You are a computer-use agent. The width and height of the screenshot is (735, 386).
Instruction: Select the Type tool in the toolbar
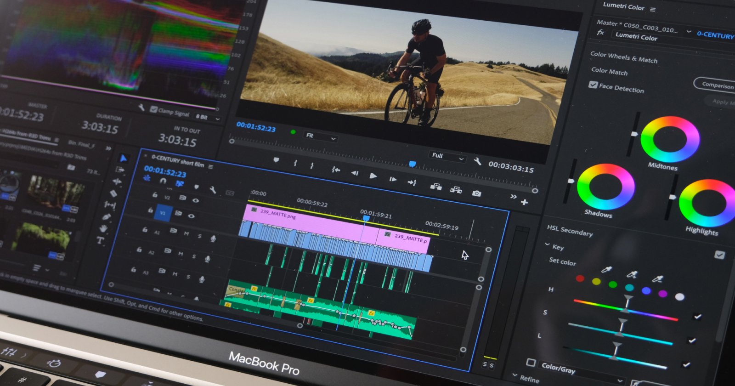pos(100,240)
